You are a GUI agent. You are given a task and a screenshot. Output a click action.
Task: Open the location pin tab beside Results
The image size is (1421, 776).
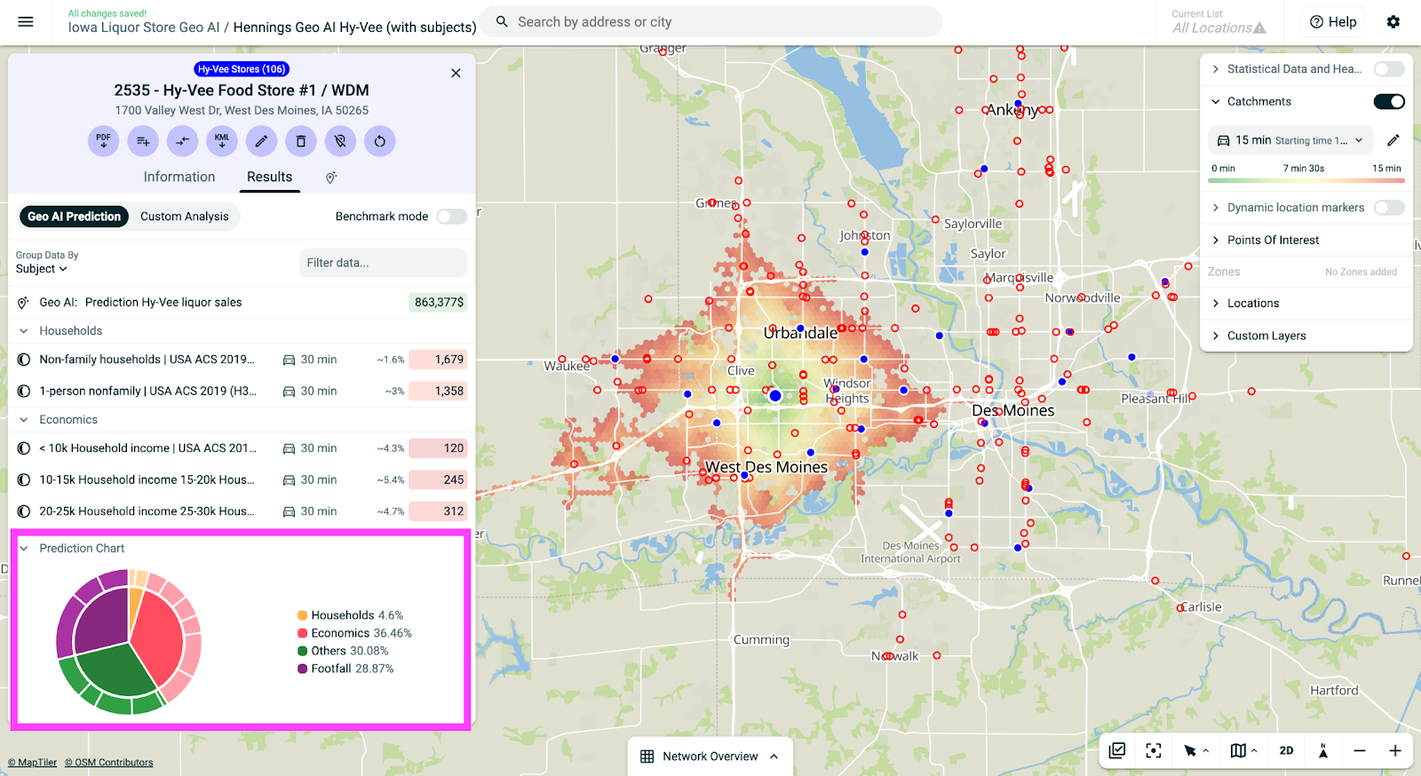pos(331,178)
